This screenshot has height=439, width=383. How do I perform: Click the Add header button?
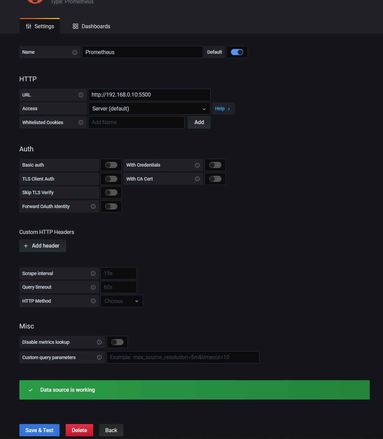[x=43, y=246]
